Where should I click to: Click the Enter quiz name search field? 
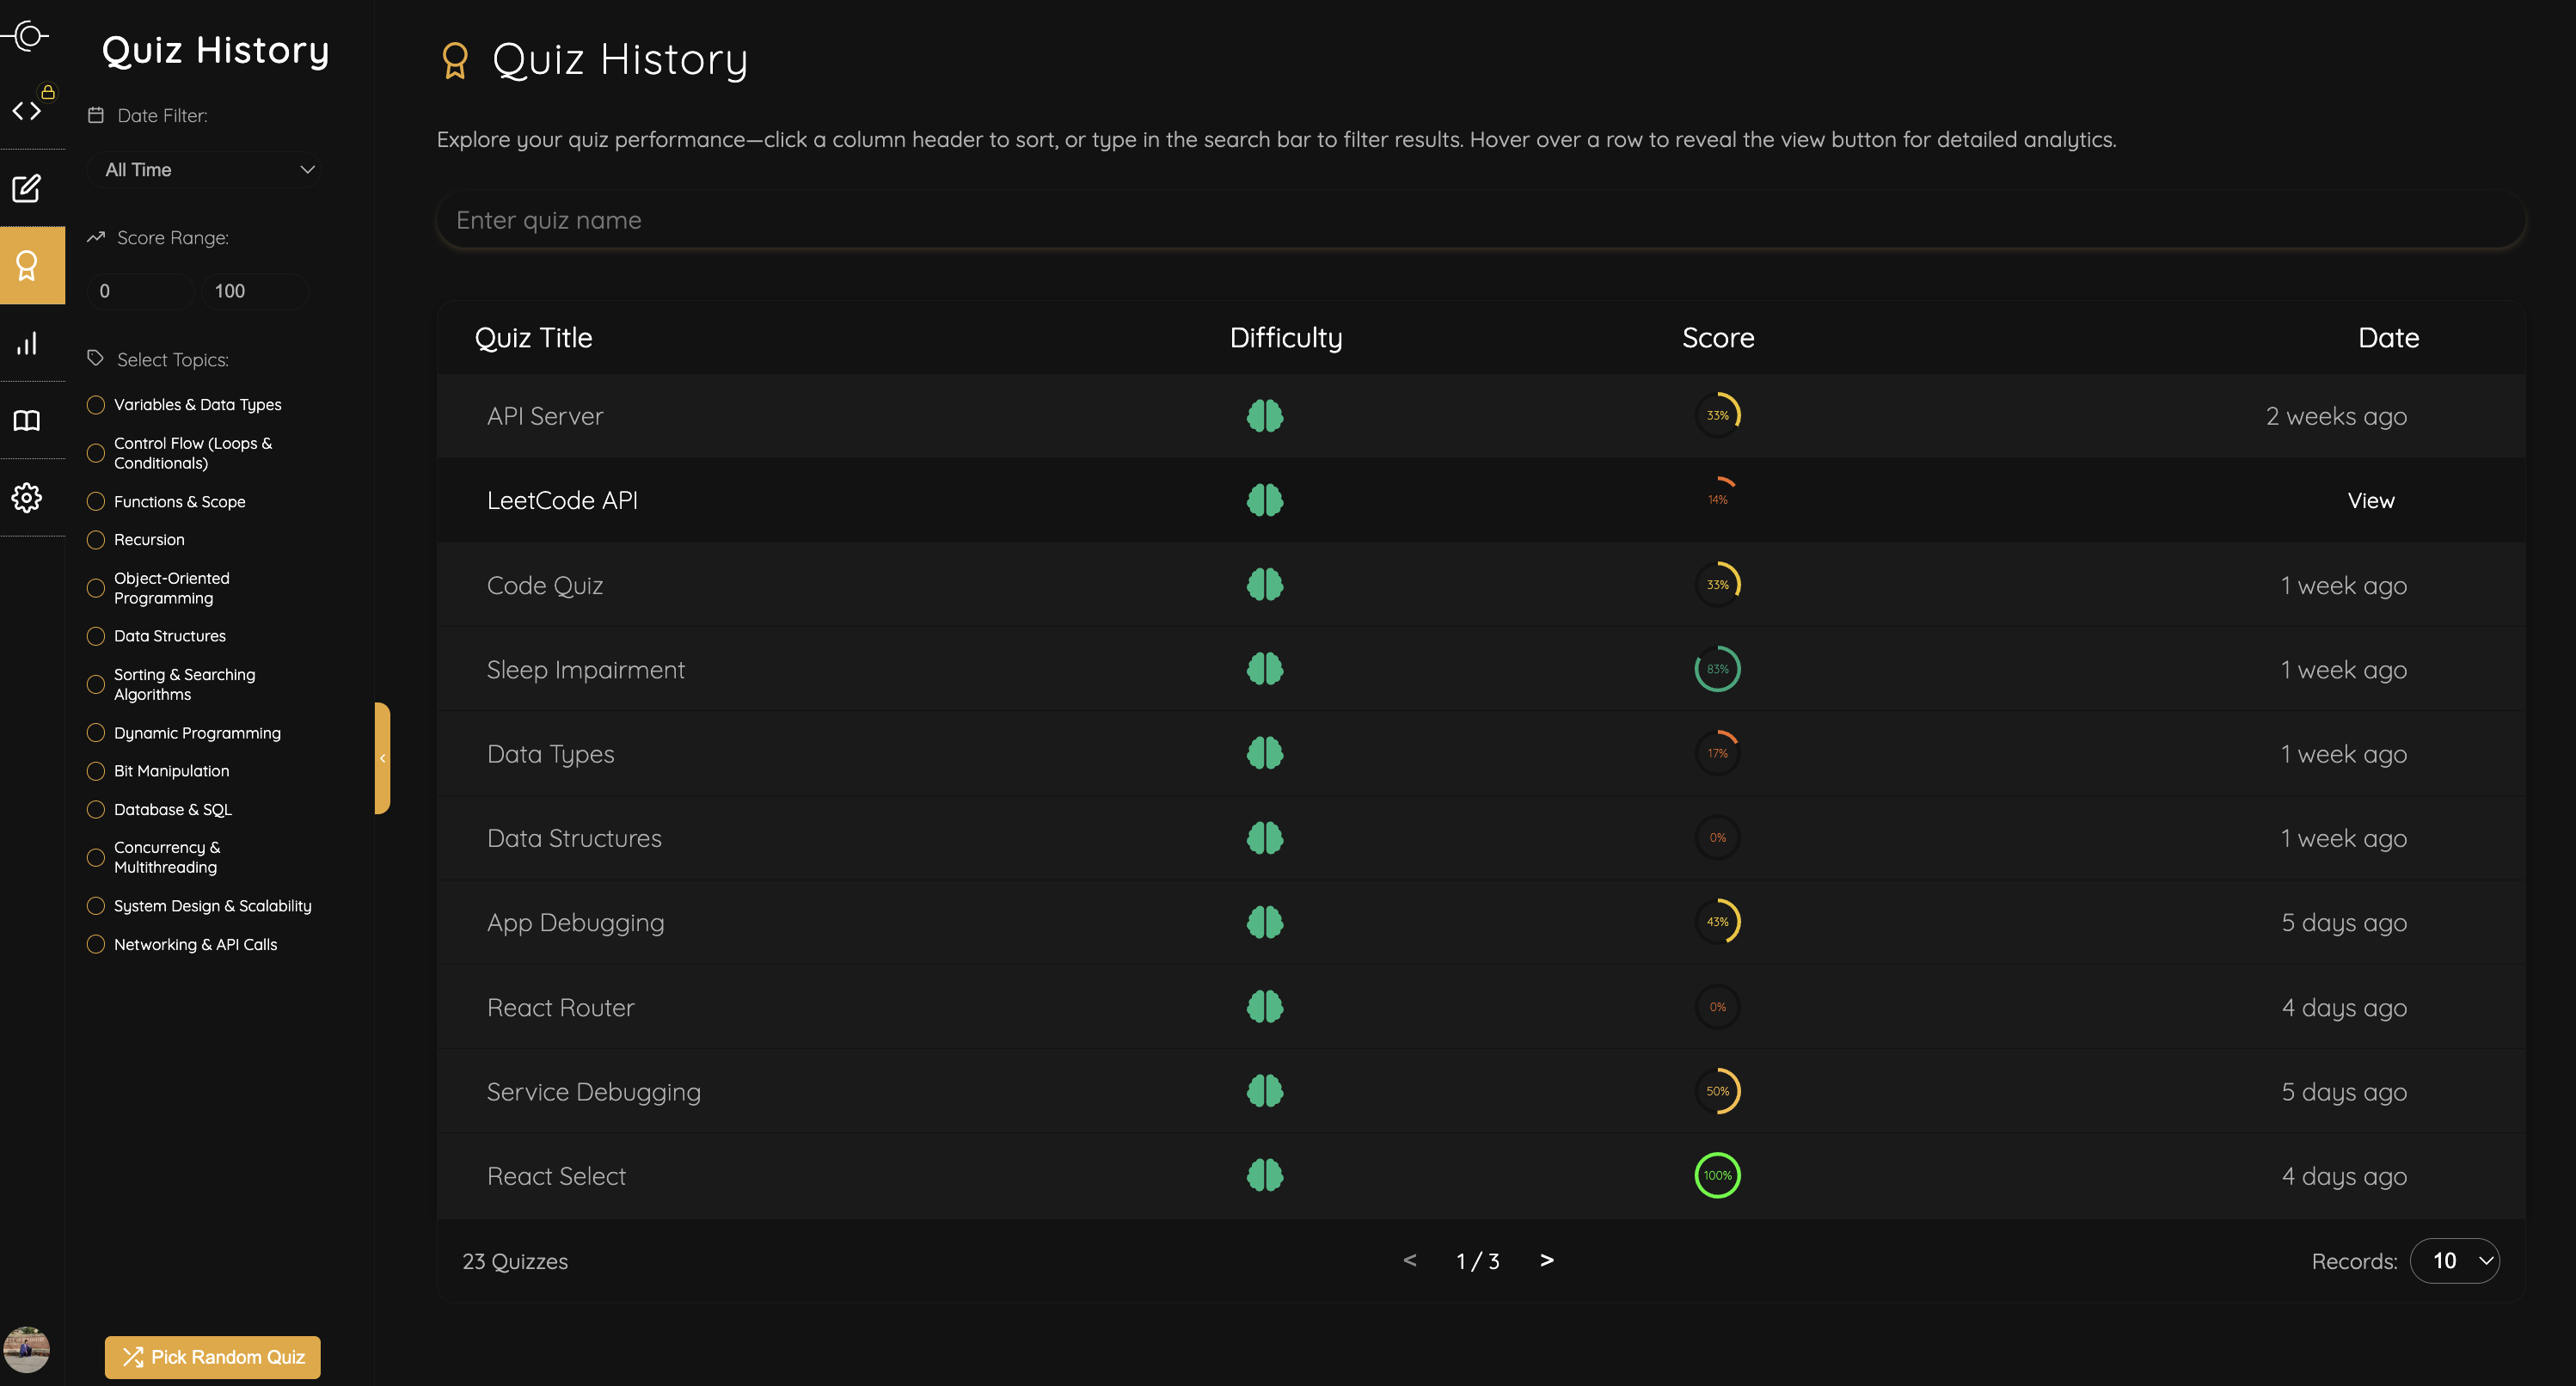tap(1480, 220)
